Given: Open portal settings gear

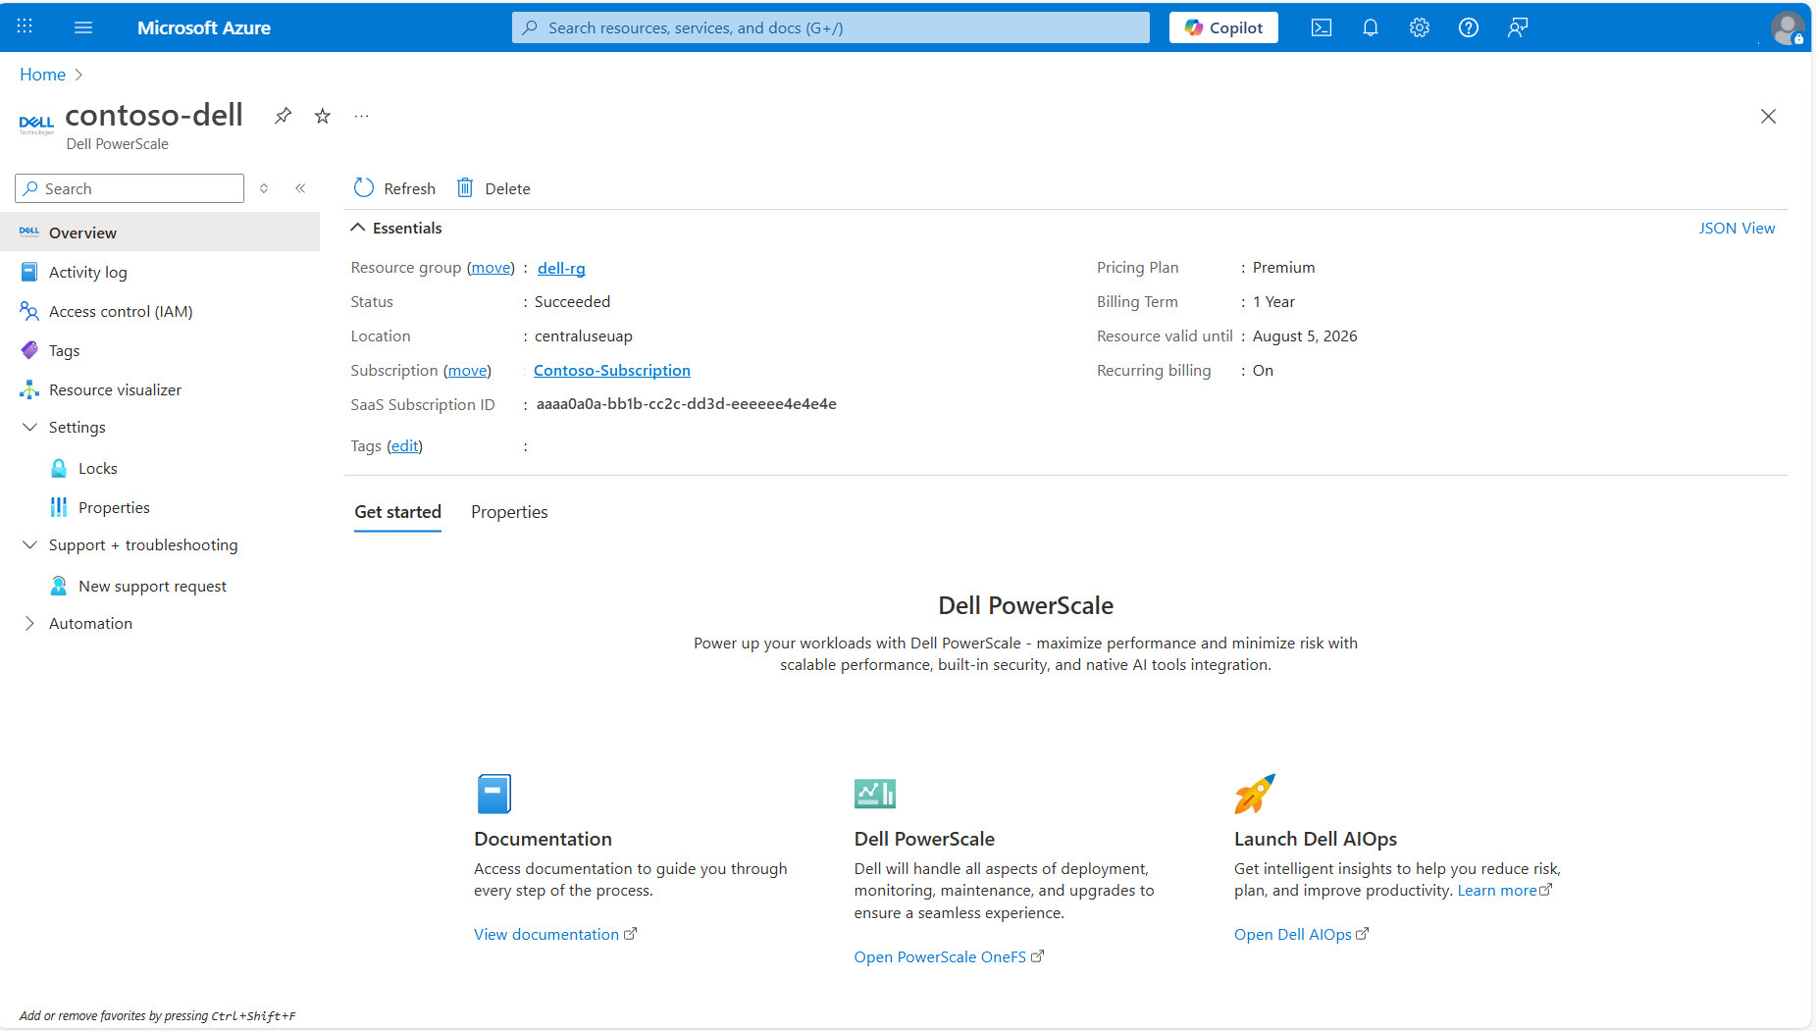Looking at the screenshot, I should [1420, 27].
